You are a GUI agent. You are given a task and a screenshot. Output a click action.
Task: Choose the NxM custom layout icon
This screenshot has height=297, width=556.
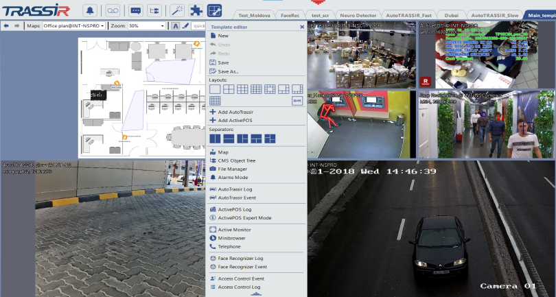pos(297,100)
